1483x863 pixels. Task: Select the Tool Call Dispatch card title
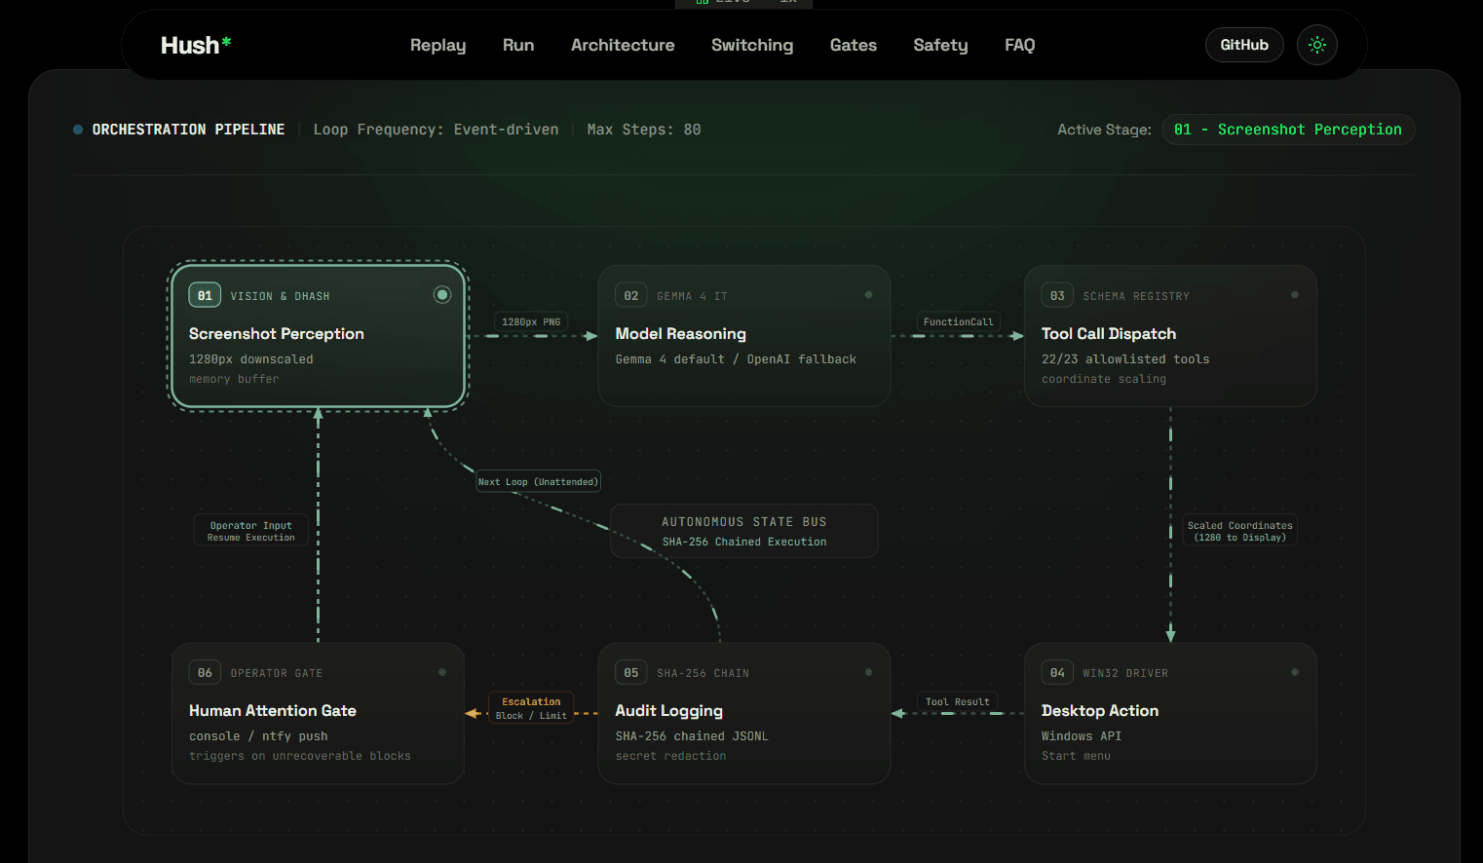pos(1109,333)
